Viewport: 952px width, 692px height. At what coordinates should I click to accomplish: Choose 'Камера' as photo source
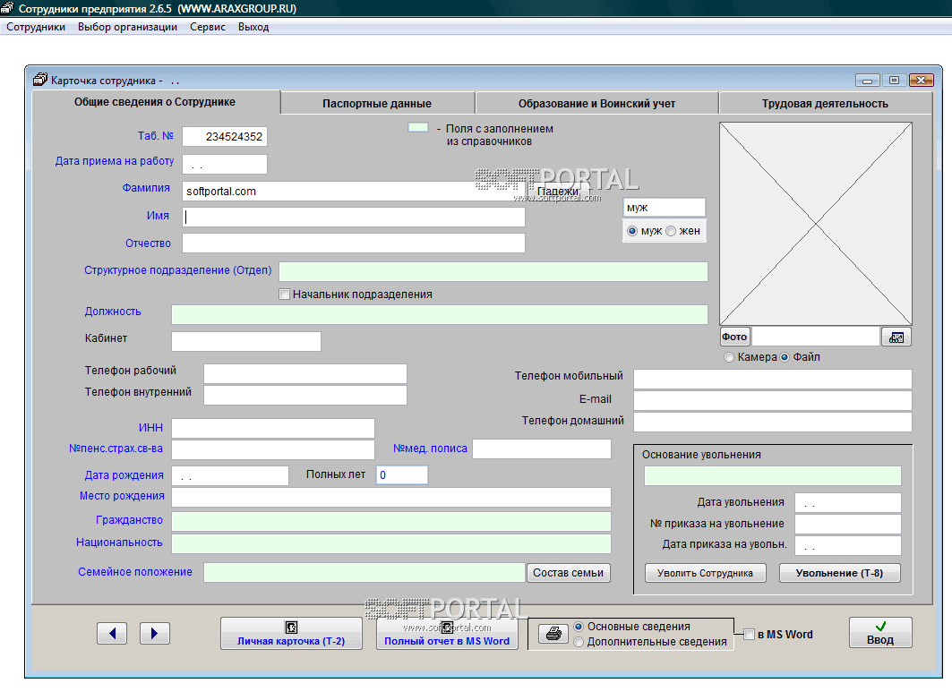[x=729, y=357]
